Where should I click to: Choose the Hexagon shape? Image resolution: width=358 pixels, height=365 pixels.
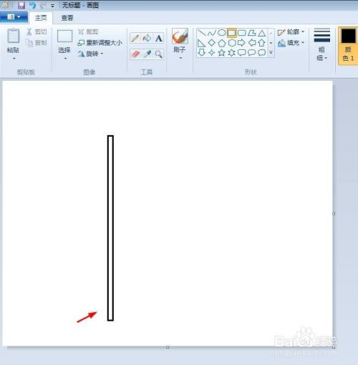tap(232, 43)
